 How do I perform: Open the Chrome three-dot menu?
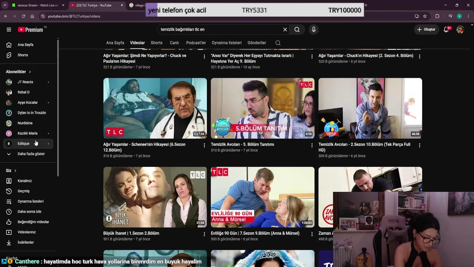pyautogui.click(x=468, y=16)
